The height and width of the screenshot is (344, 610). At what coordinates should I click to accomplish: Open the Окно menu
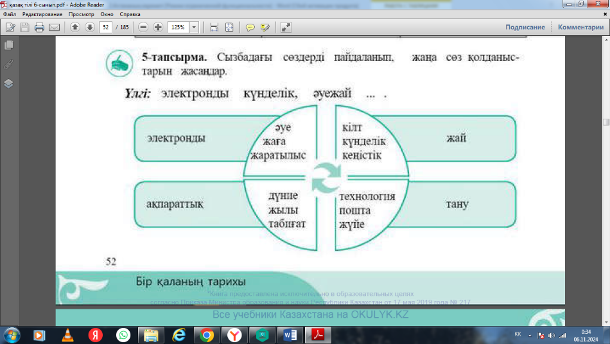pyautogui.click(x=107, y=14)
